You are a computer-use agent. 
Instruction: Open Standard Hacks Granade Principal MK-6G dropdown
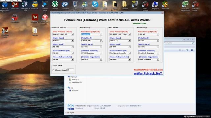73,53
